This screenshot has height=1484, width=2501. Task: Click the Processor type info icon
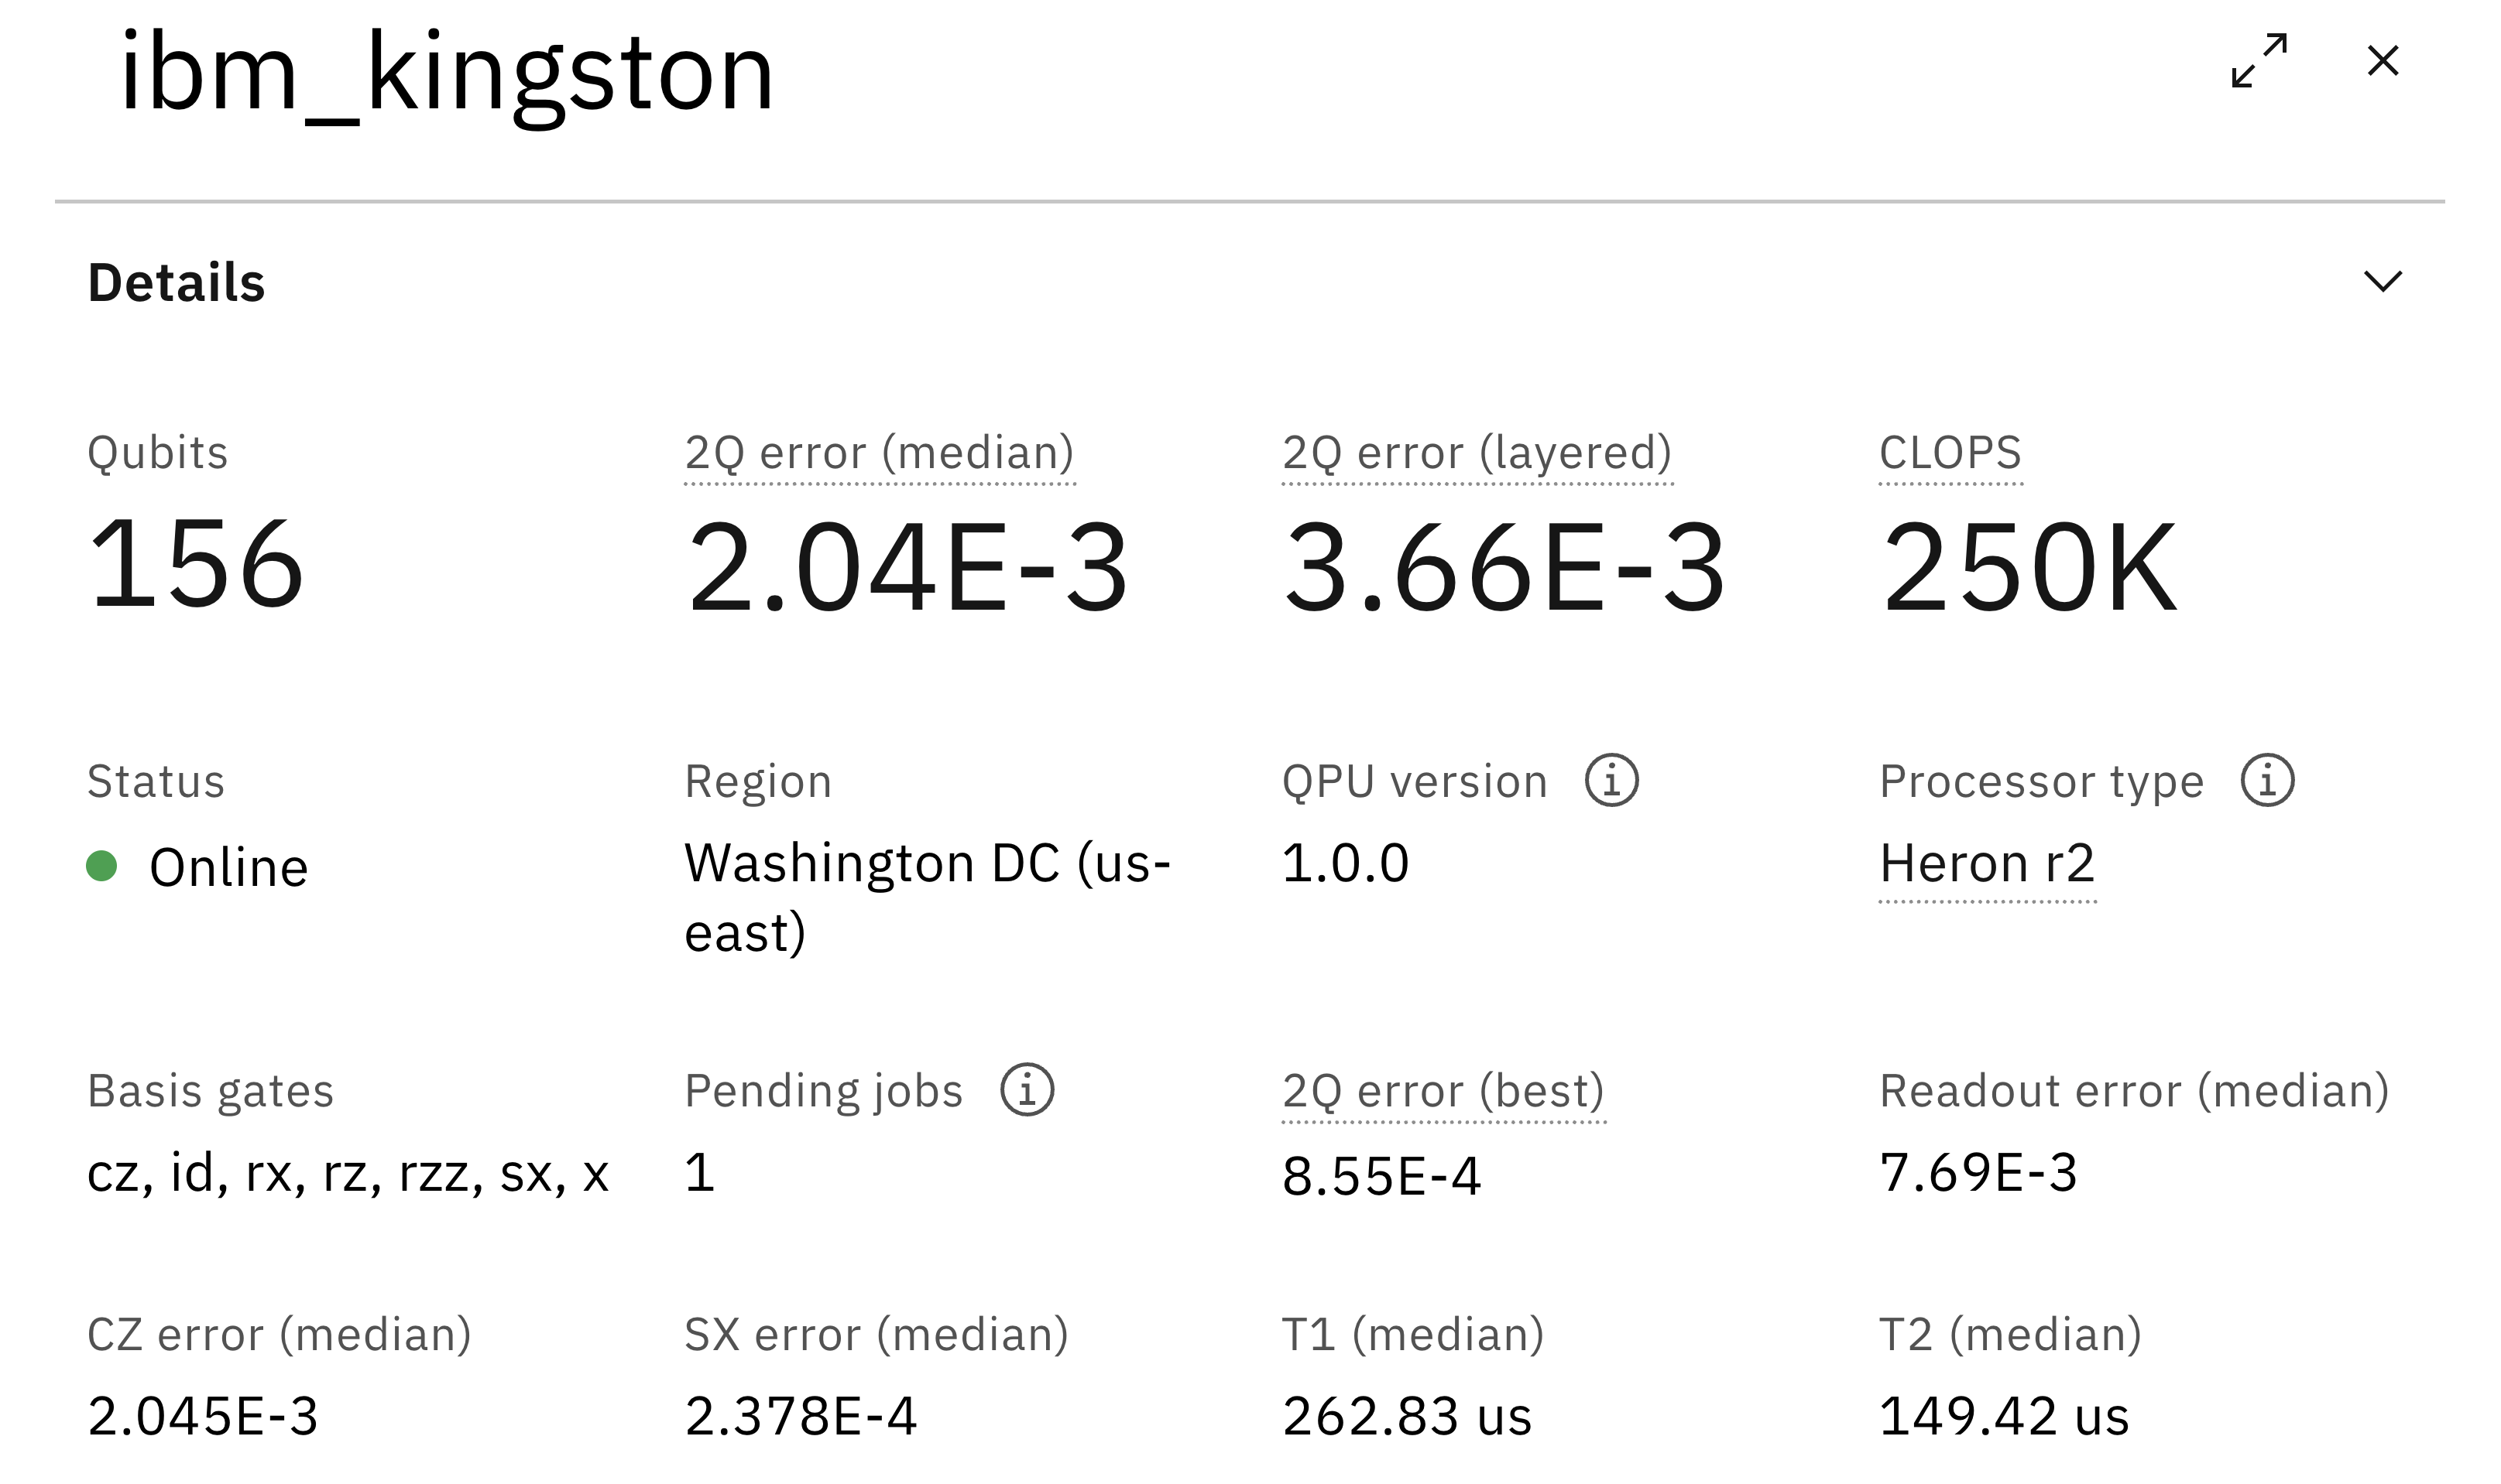point(2267,780)
